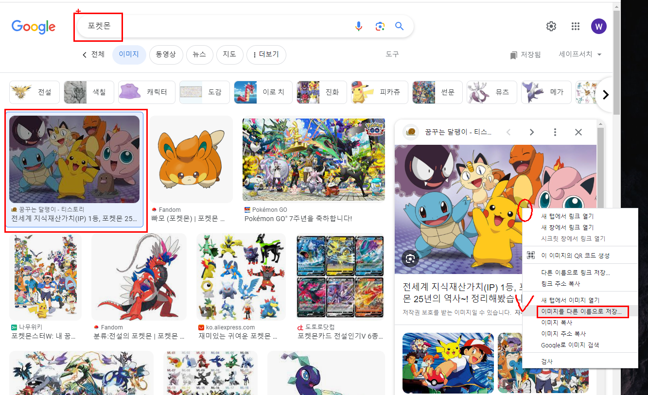Switch to the 동영상 tab
648x395 pixels.
pos(166,55)
